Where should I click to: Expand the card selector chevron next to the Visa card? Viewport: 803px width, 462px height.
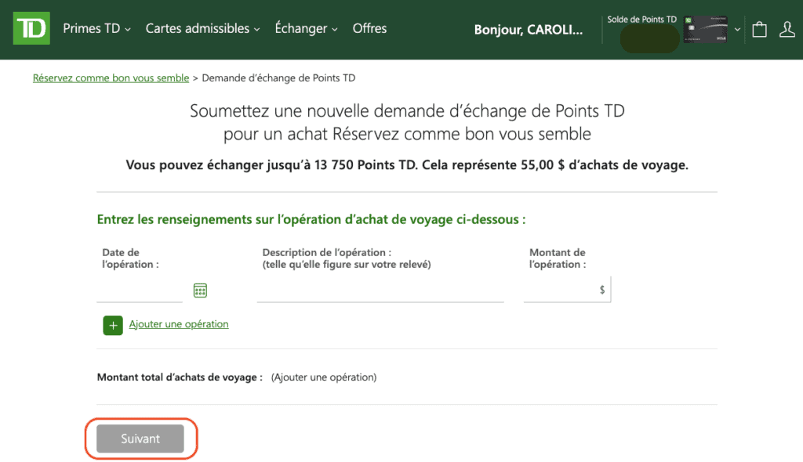point(737,30)
